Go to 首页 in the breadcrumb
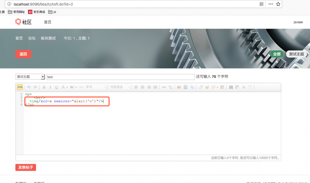The width and height of the screenshot is (310, 183). coord(19,38)
